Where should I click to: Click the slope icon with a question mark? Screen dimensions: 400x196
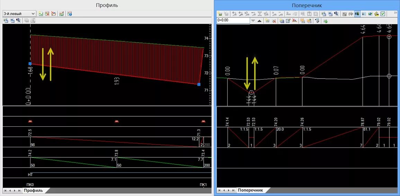247,14
